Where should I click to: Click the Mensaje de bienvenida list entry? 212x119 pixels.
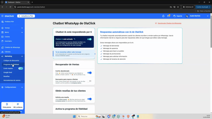[111, 46]
